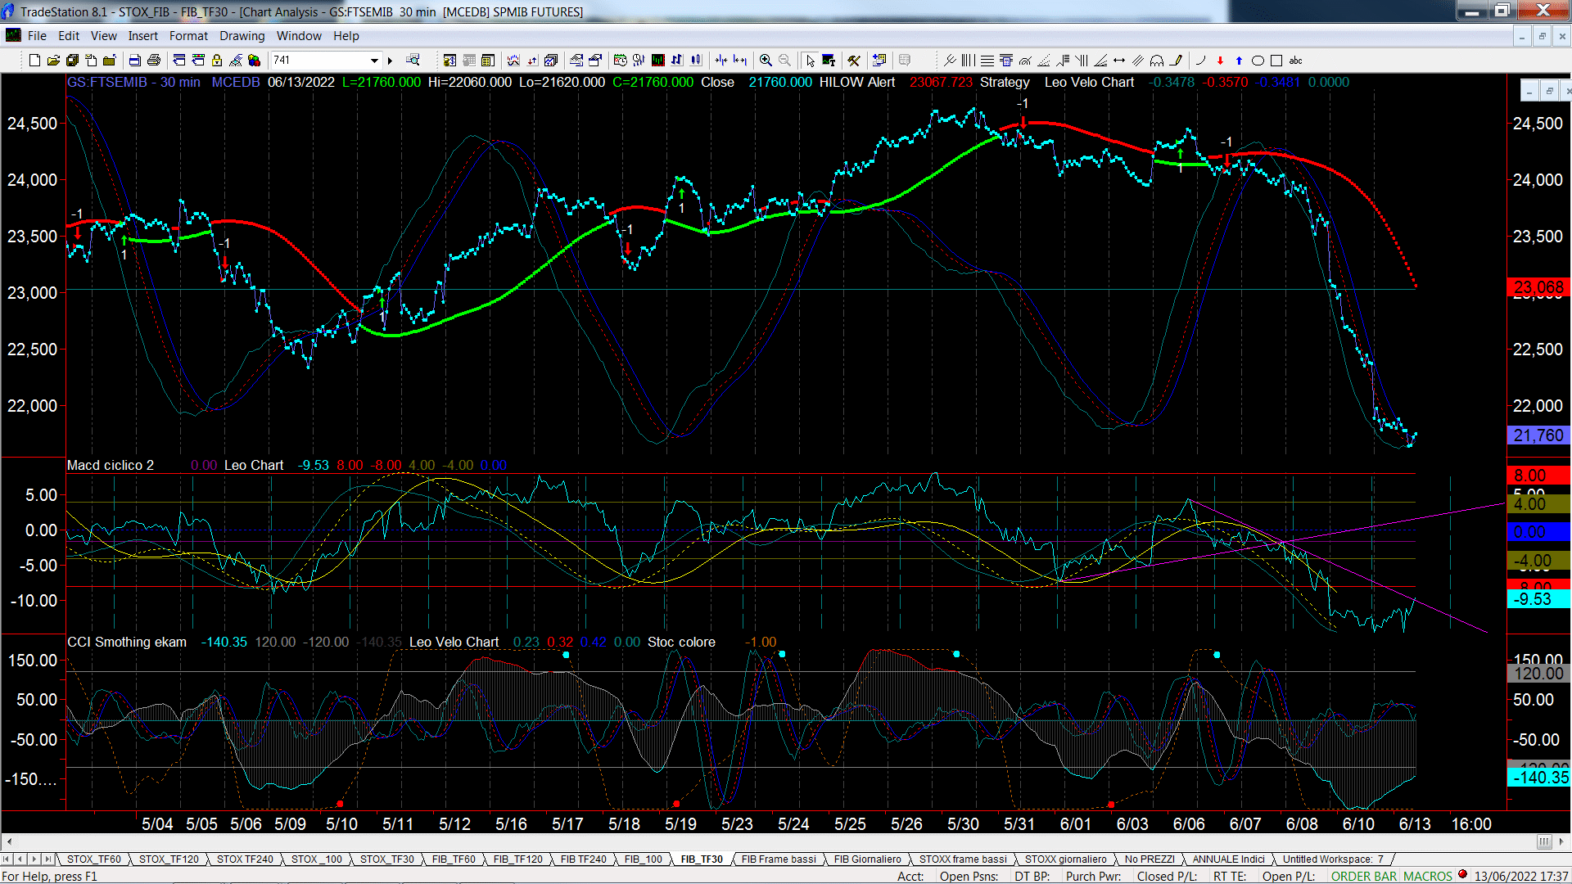Click the first-tab navigation arrow
Image resolution: width=1572 pixels, height=884 pixels.
7,859
